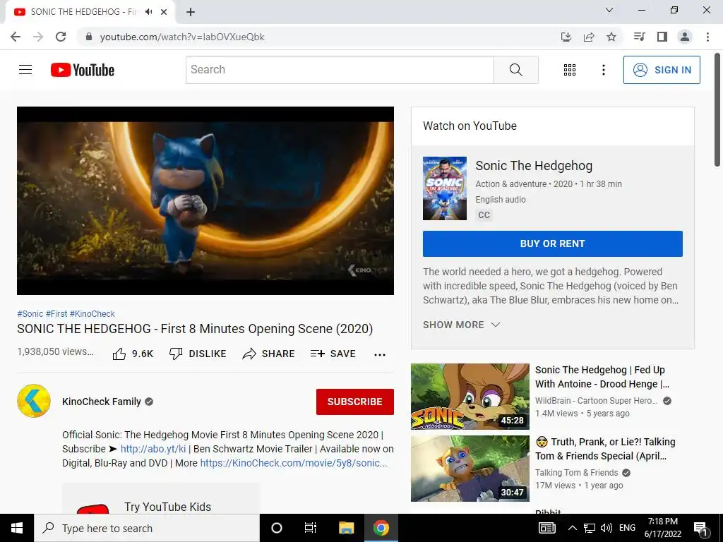Open the YouTube apps grid
723x542 pixels.
[570, 70]
